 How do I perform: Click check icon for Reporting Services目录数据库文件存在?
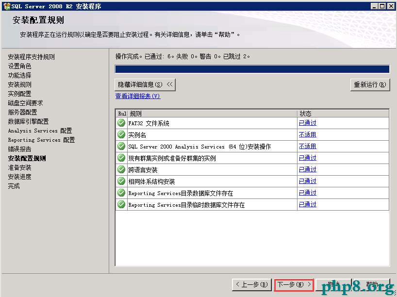tap(121, 193)
